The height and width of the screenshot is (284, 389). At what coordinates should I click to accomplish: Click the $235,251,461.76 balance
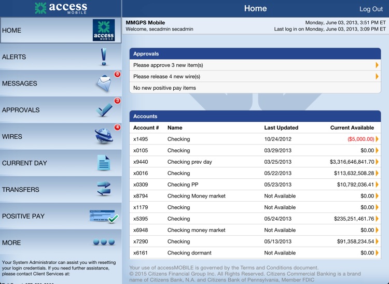point(354,219)
